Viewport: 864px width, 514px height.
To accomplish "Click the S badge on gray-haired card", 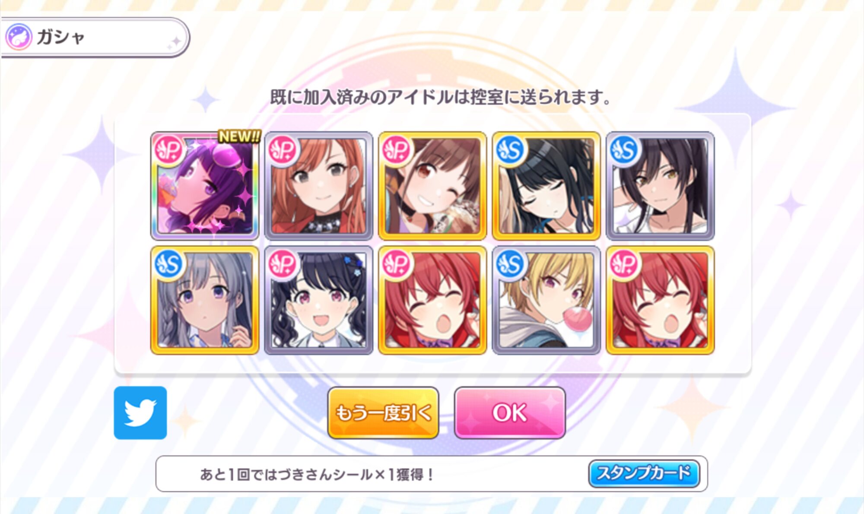I will 169,264.
